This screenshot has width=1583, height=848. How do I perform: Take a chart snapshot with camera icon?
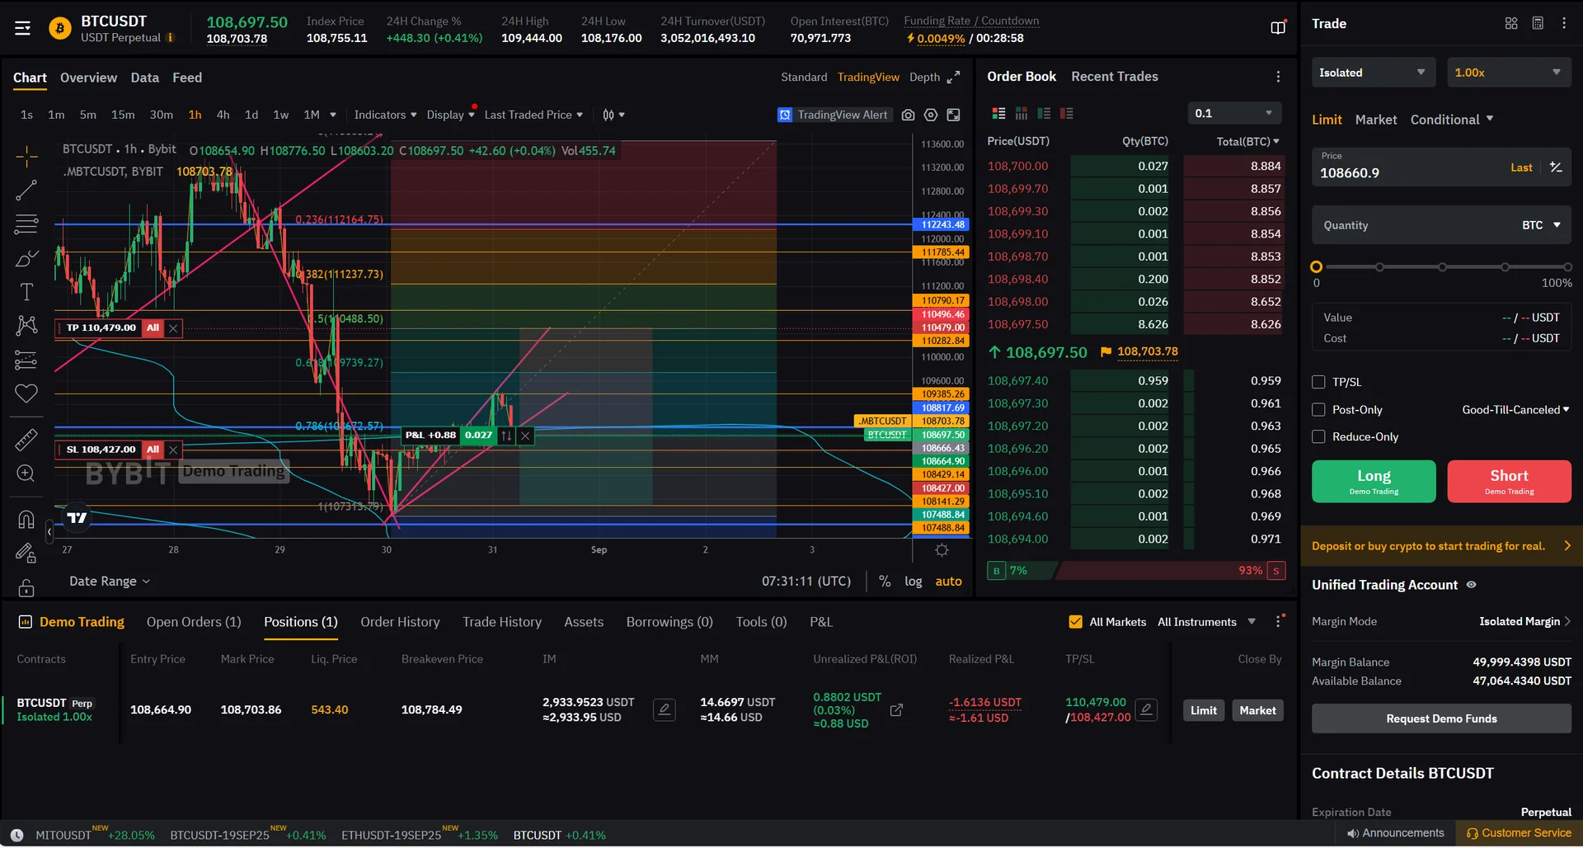908,115
